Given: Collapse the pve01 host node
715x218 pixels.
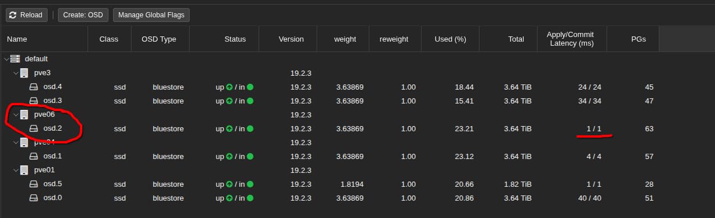Looking at the screenshot, I should pos(16,171).
